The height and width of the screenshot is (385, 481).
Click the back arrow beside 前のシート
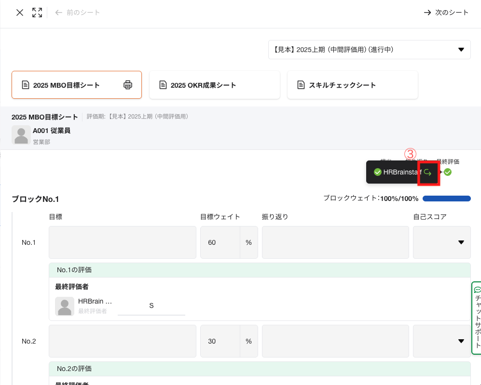(58, 13)
